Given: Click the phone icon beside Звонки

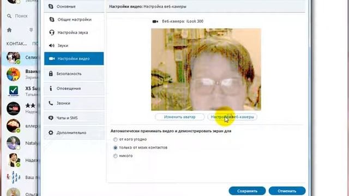Looking at the screenshot, I should click(51, 103).
